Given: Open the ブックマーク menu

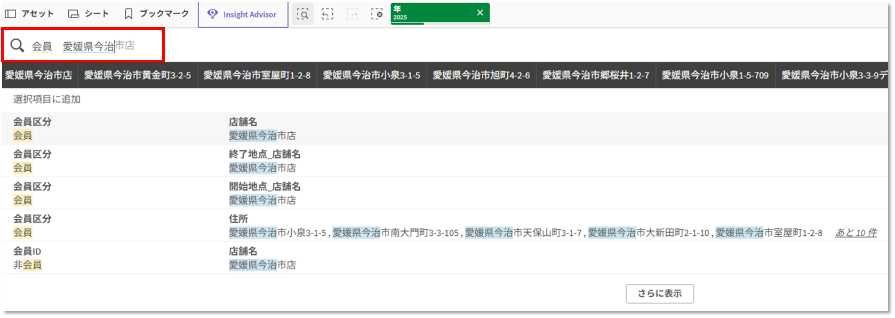Looking at the screenshot, I should pyautogui.click(x=156, y=14).
